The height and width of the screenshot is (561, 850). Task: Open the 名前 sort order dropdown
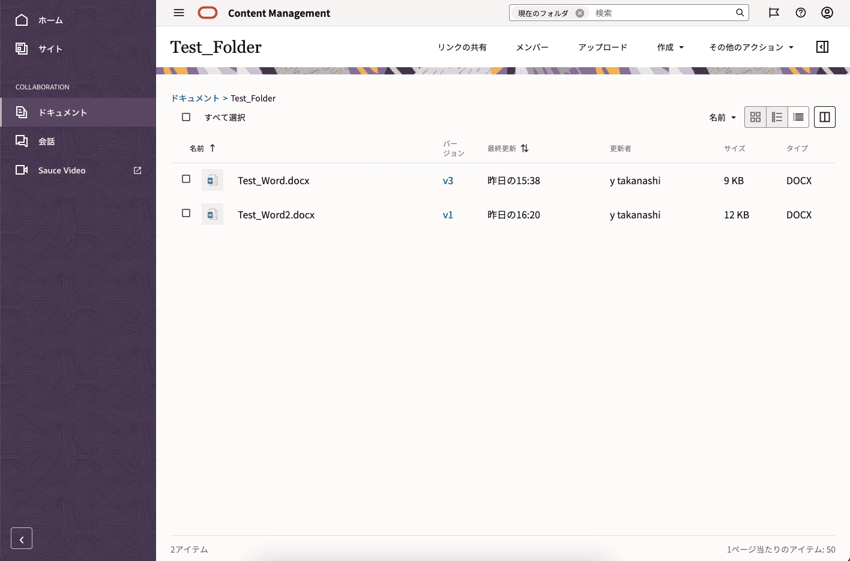point(722,117)
